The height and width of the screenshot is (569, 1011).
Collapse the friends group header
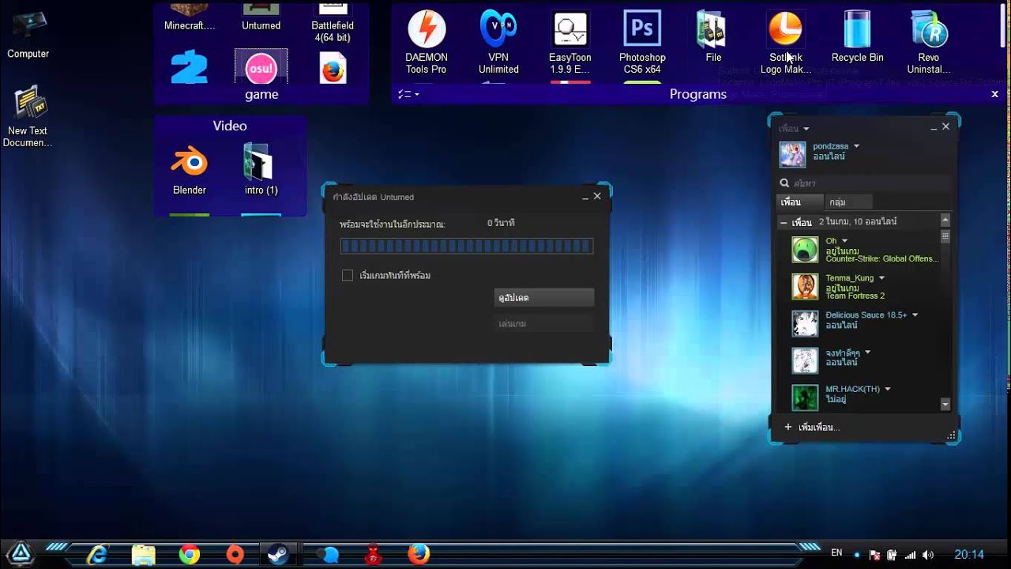(784, 222)
